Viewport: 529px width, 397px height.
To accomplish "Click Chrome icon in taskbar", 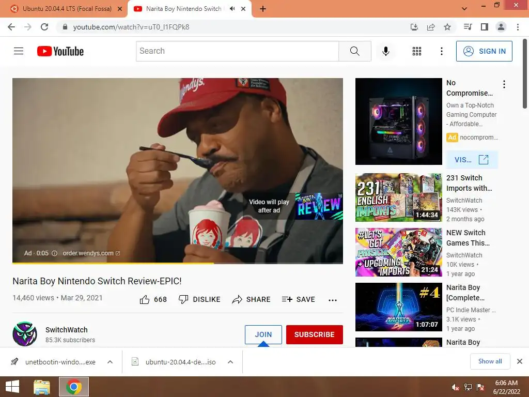I will pyautogui.click(x=74, y=387).
